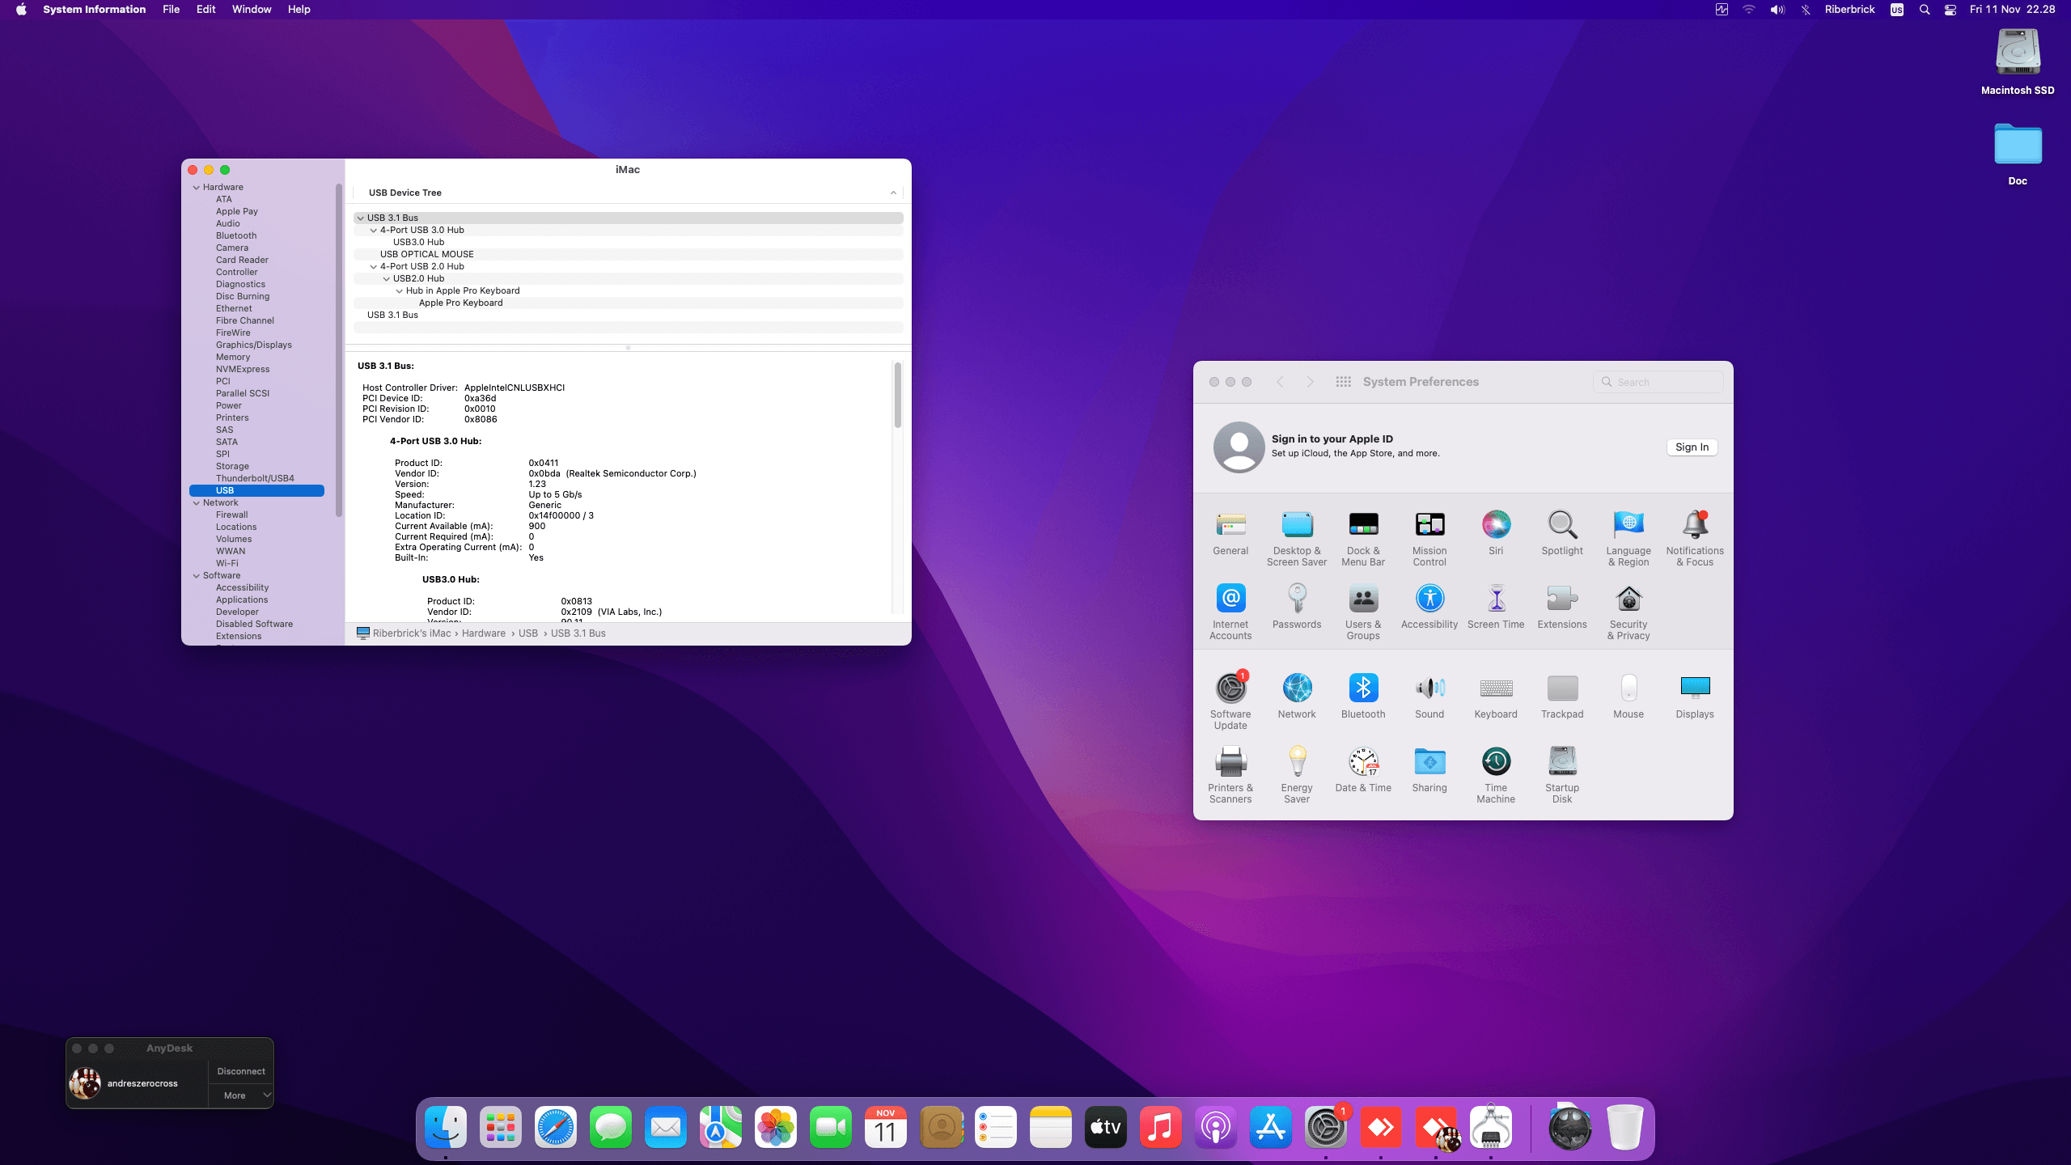Open the Time Machine preference icon

(1496, 762)
